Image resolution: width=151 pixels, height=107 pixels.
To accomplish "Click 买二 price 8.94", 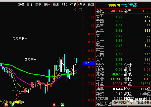I will coord(119,45).
